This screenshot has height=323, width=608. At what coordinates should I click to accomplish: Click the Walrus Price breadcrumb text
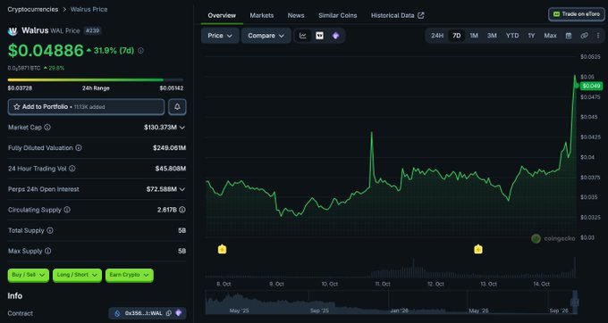click(89, 9)
